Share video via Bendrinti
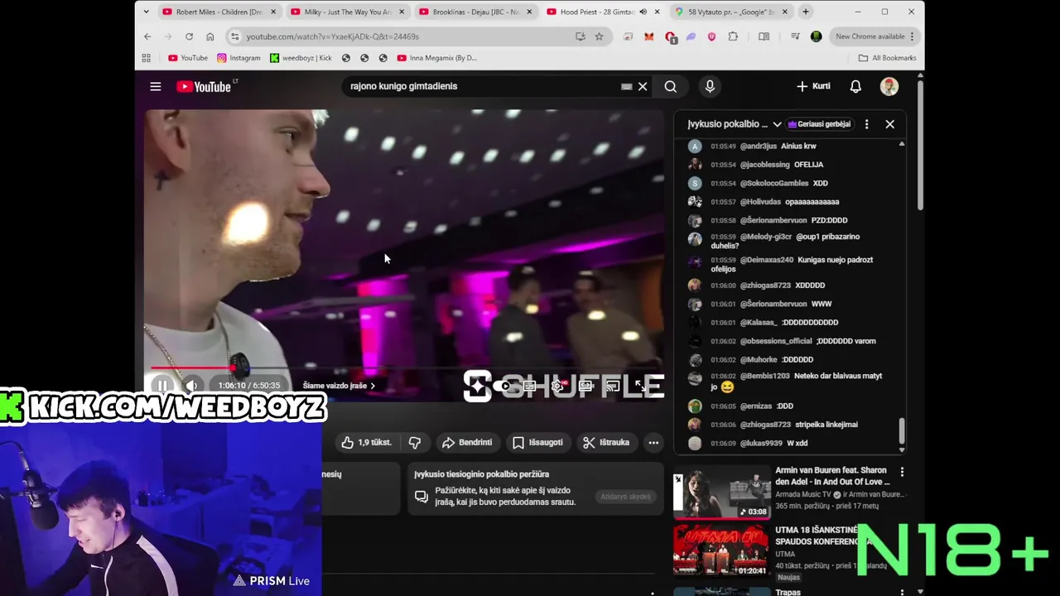Viewport: 1060px width, 596px height. [x=467, y=443]
